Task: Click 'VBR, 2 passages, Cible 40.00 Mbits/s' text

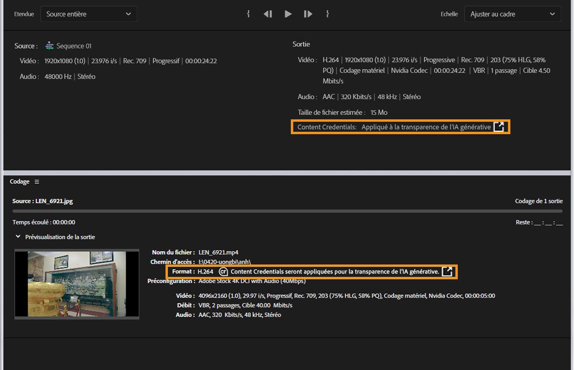Action: pos(245,305)
